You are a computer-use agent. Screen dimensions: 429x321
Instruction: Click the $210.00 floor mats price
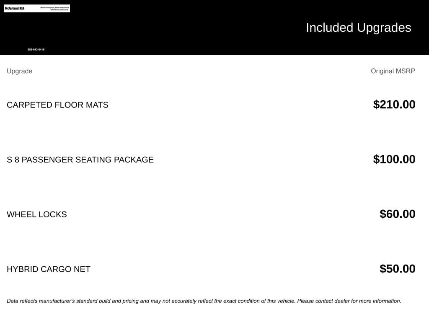click(x=394, y=104)
